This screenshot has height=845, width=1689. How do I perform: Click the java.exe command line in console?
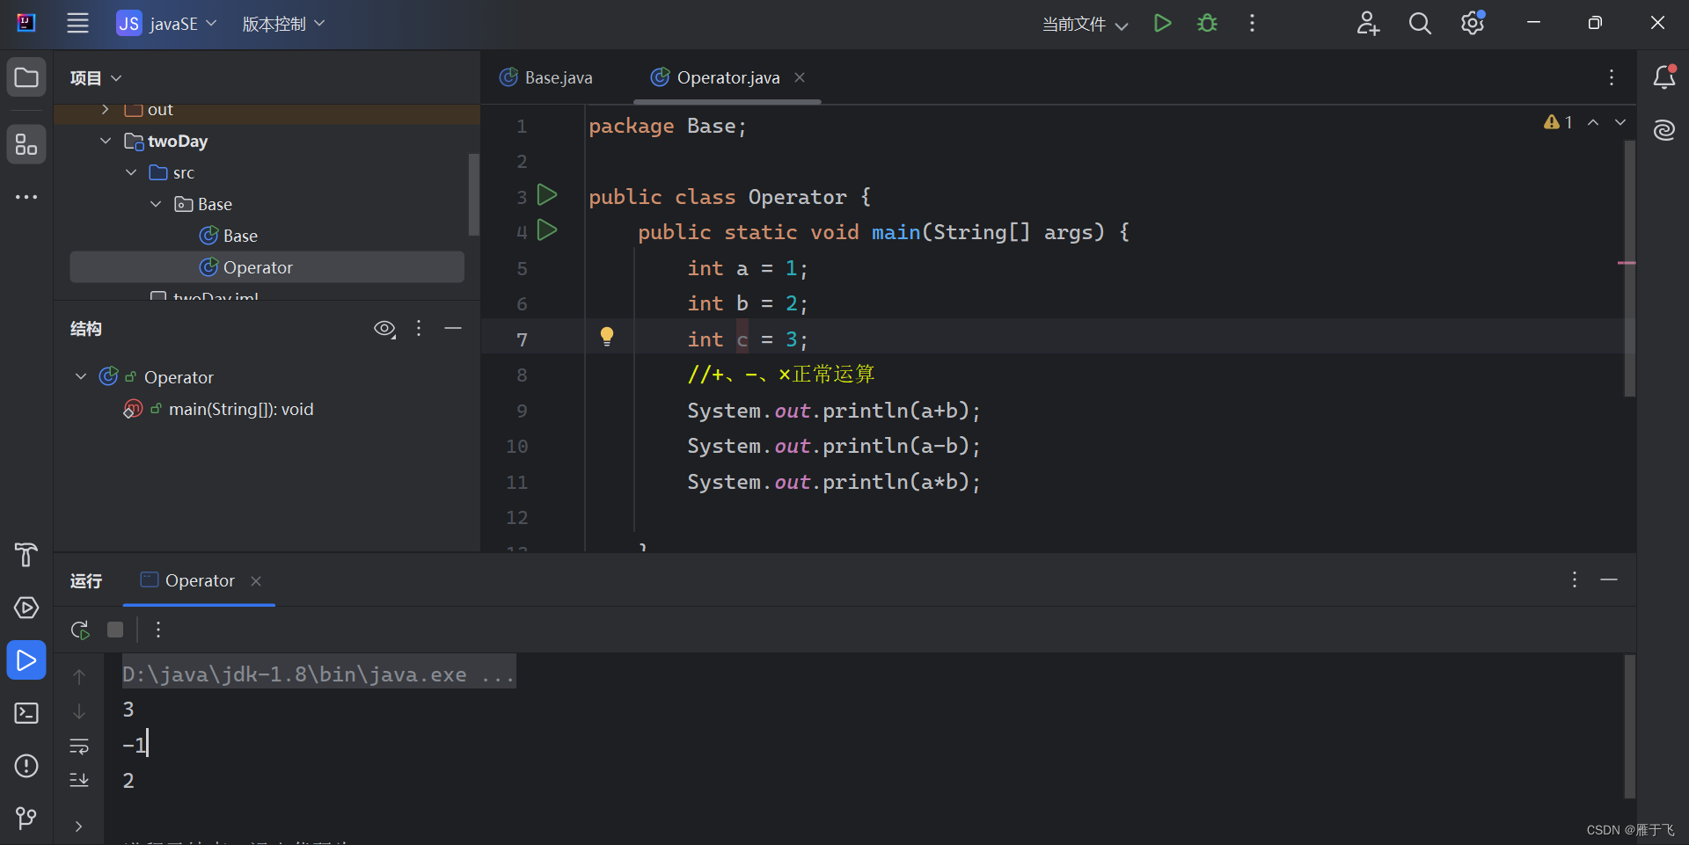[x=318, y=674]
